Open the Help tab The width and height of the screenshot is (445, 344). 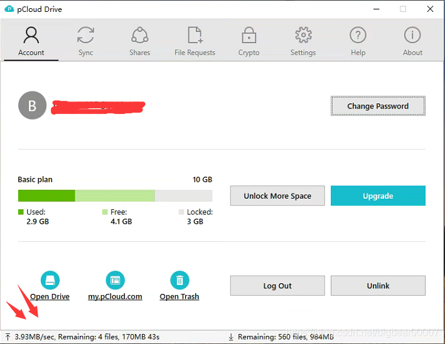coord(358,41)
